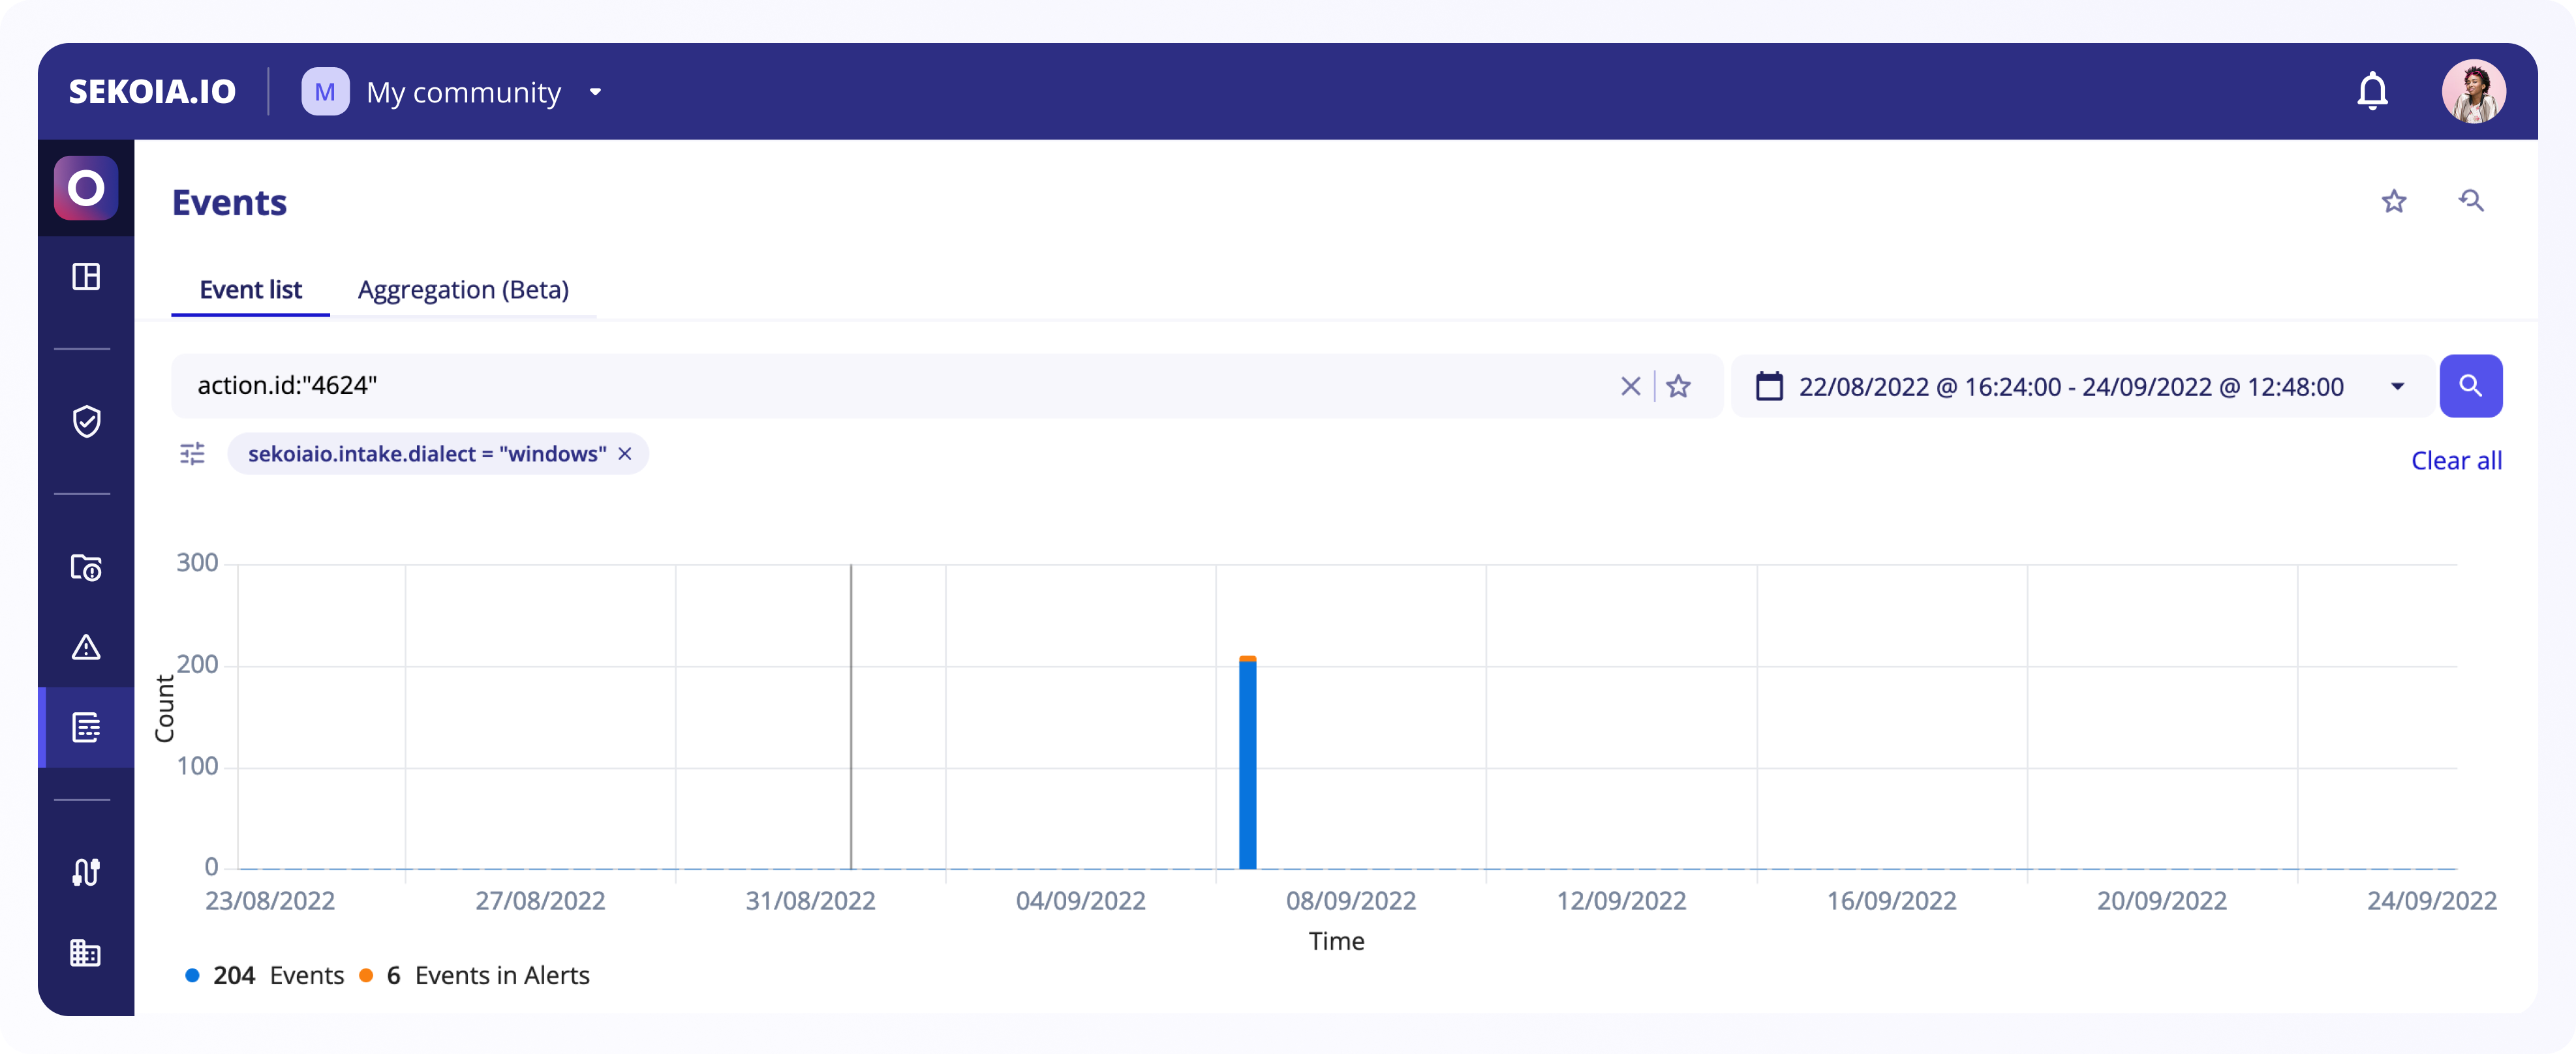The height and width of the screenshot is (1054, 2576).
Task: Open the Dashboard panel icon
Action: [x=85, y=276]
